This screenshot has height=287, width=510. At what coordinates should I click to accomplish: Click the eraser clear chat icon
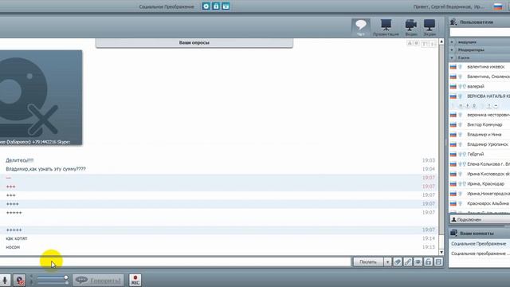pos(398,262)
